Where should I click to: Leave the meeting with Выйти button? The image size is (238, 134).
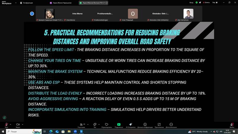pyautogui.click(x=232, y=125)
